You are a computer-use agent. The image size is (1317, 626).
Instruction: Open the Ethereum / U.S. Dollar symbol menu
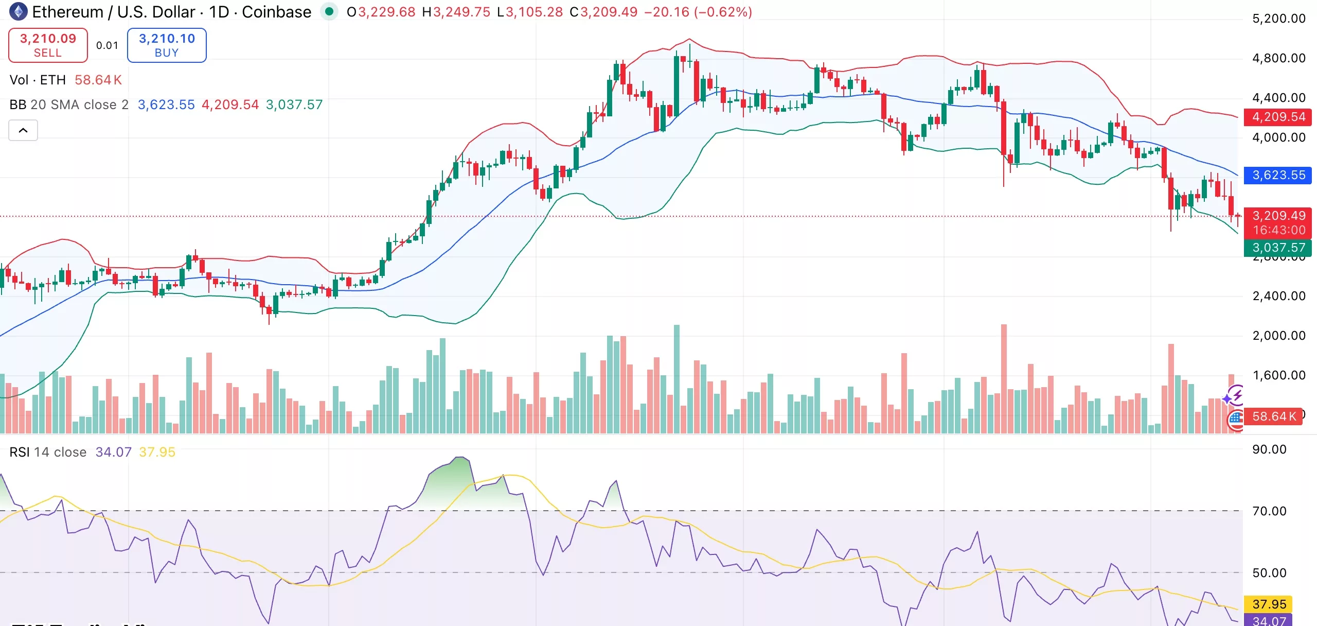tap(113, 11)
